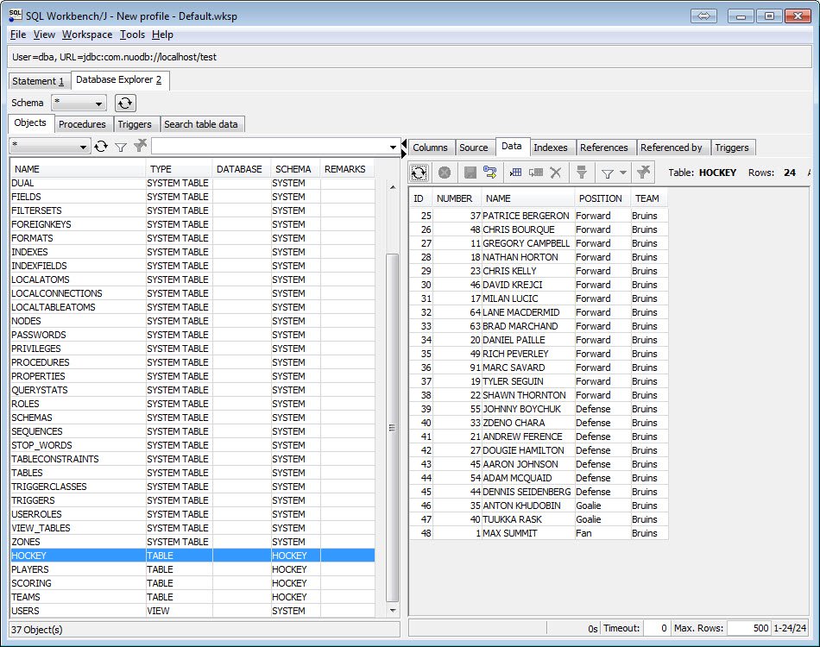
Task: Sort objects by SCHEMA column header
Action: point(293,169)
